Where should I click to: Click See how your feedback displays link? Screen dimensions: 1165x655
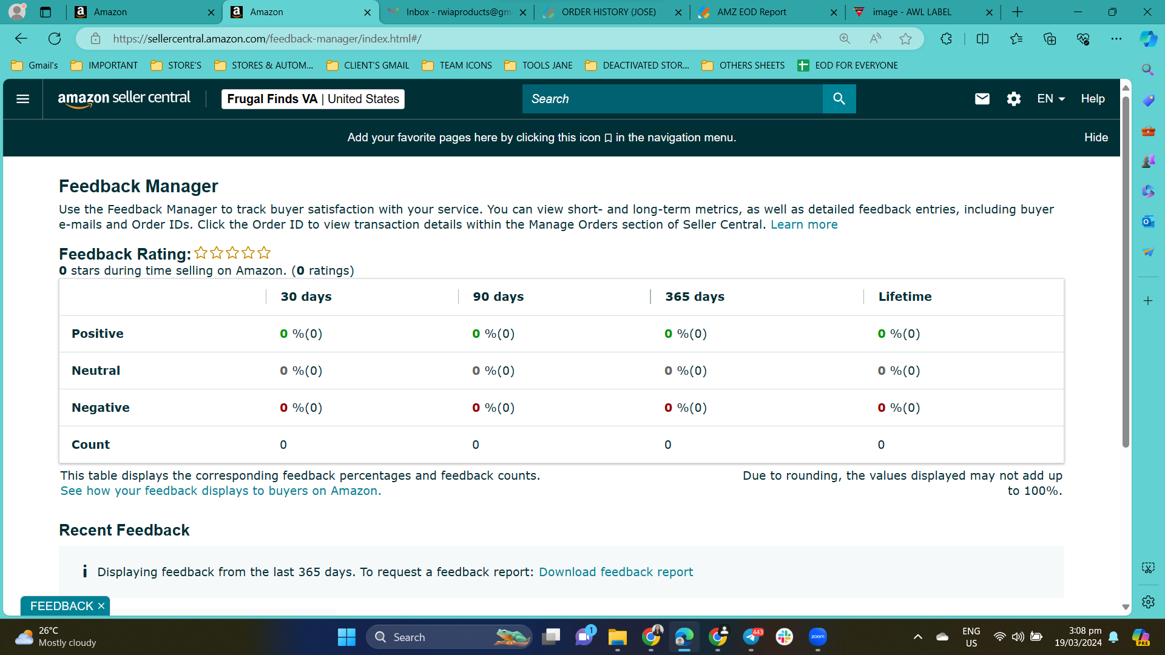221,491
